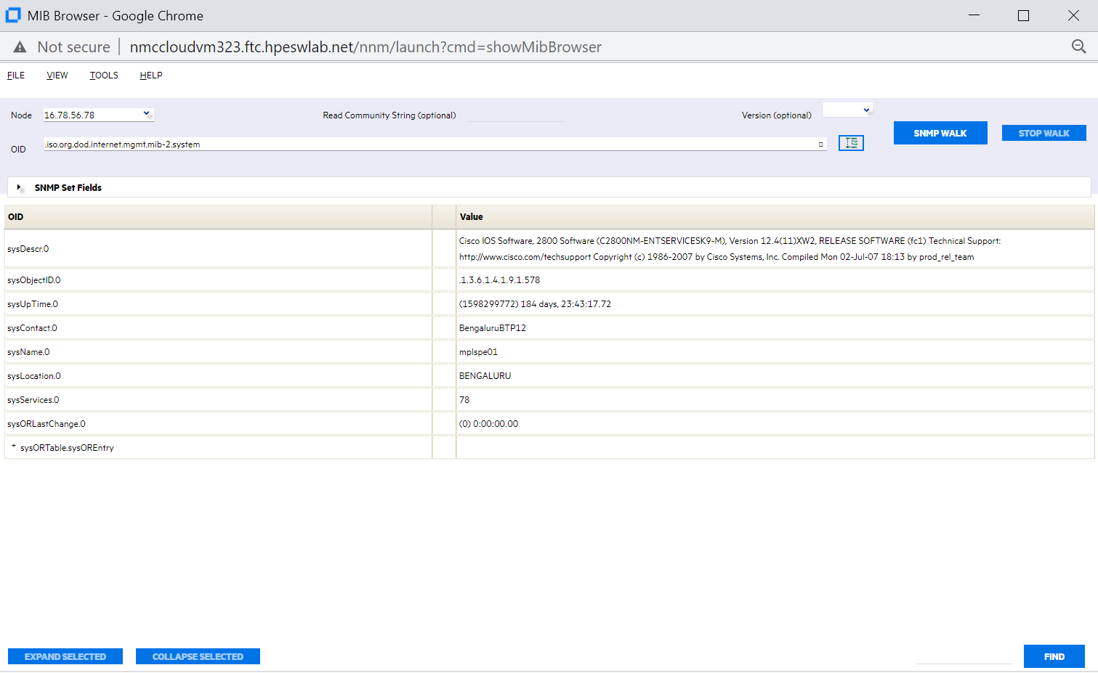
Task: Click the COLLAPSE SELECTED button
Action: click(197, 656)
